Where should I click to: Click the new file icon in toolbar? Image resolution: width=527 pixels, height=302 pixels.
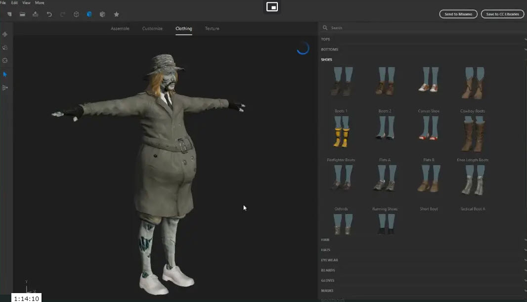[9, 14]
